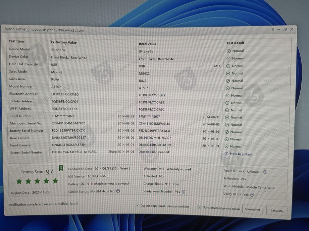The height and width of the screenshot is (231, 309).
Task: Click the MLC label in Hard Disk row
Action: [218, 66]
